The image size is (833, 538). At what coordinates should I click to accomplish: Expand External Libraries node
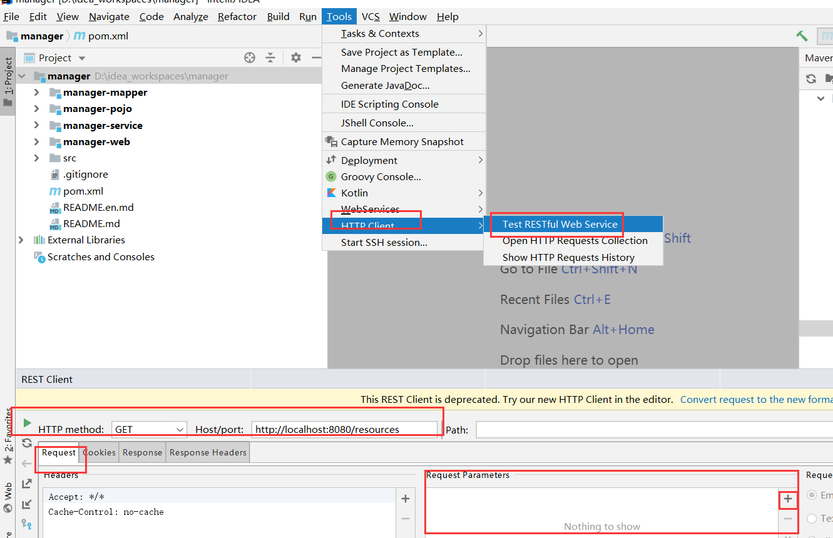click(x=21, y=240)
